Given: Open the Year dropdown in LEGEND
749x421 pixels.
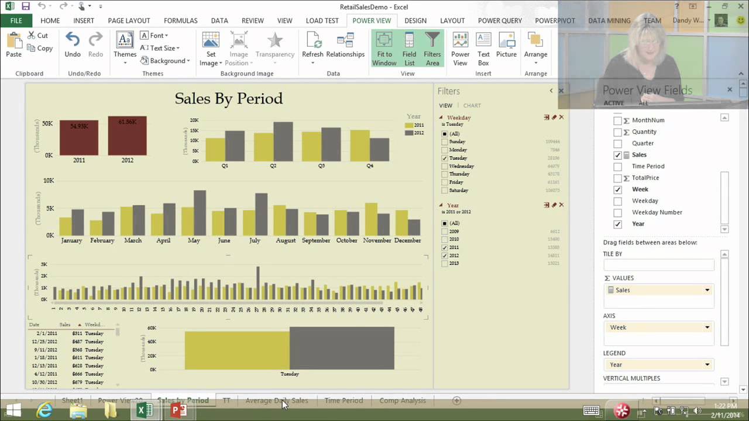Looking at the screenshot, I should (707, 365).
